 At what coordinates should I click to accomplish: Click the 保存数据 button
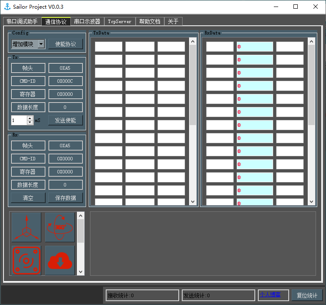[x=66, y=198]
